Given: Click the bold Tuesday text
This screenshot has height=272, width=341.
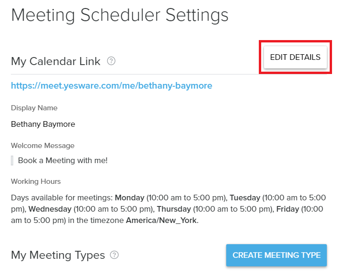Looking at the screenshot, I should coord(245,198).
